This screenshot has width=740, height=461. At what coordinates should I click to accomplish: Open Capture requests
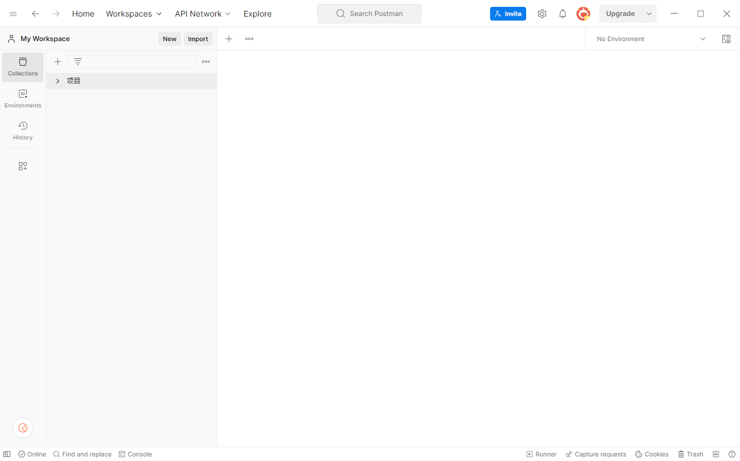pos(596,454)
